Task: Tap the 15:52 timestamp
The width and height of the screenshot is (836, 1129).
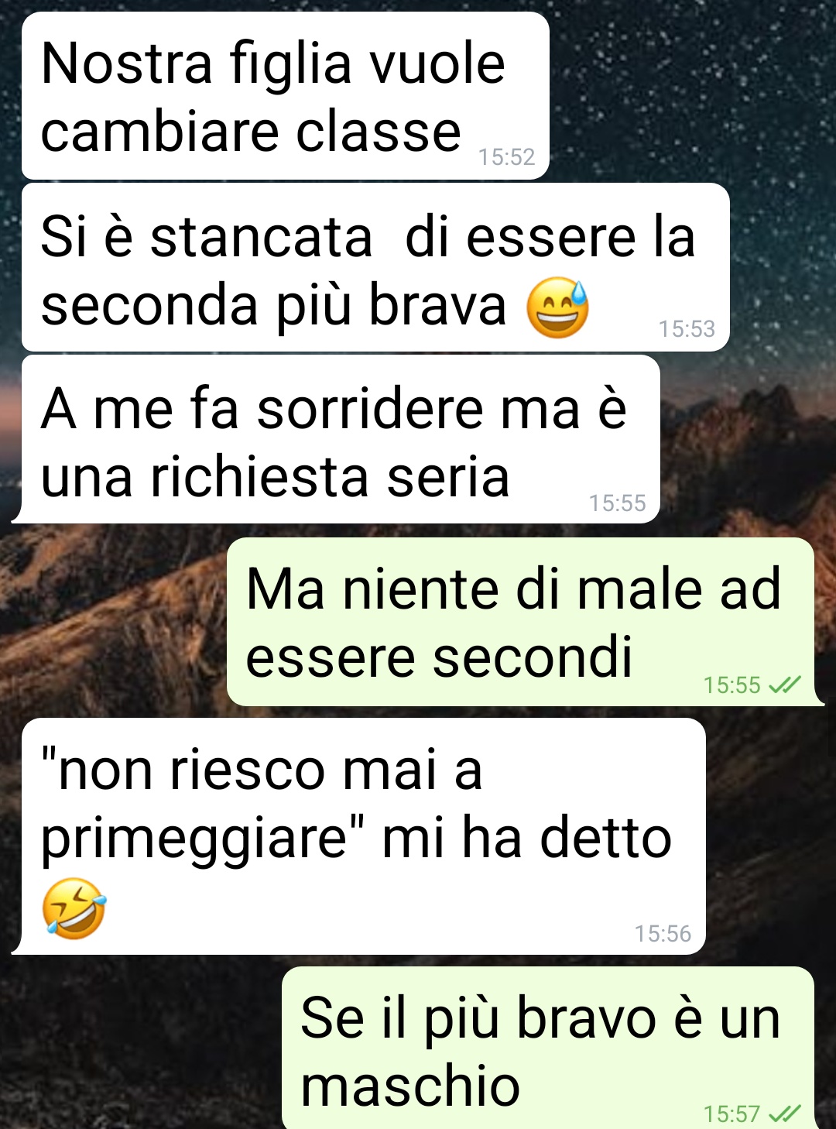Action: 506,157
